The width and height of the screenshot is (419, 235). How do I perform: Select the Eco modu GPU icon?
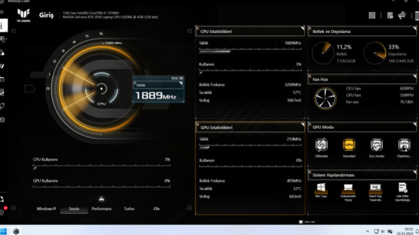pyautogui.click(x=377, y=145)
